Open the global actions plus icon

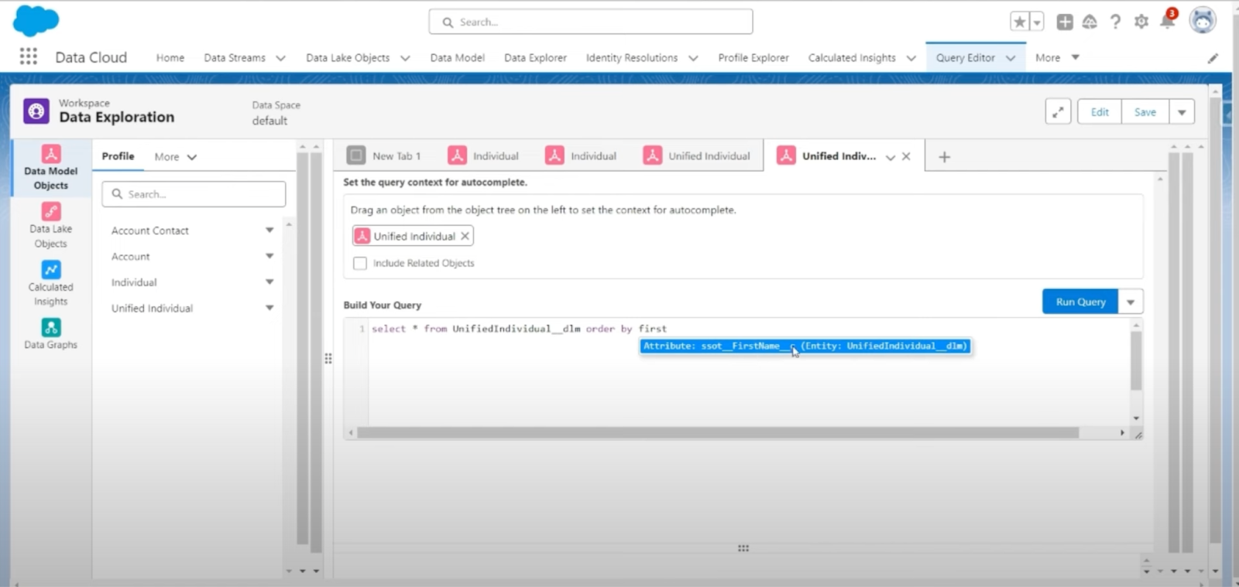(x=1065, y=22)
